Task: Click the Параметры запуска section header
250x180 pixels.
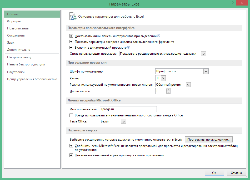Action: [x=154, y=130]
